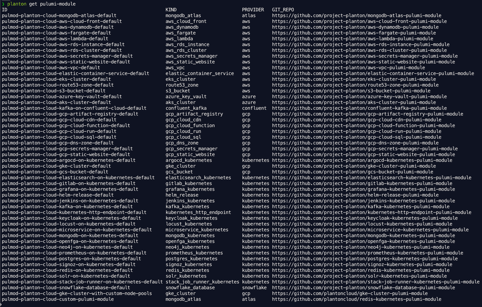The image size is (482, 307).
Task: Open the aws-vpc-pulumi-module GitHub link
Action: click(349, 67)
